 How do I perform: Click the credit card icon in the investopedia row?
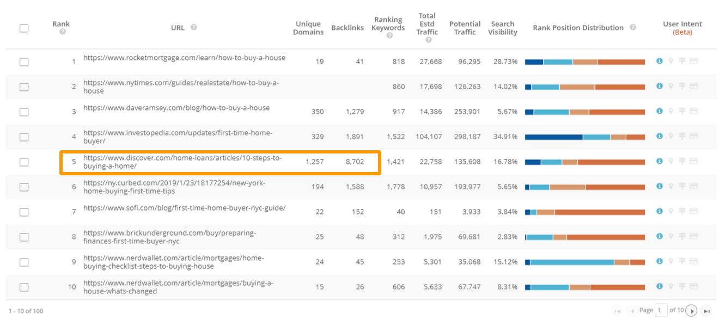click(694, 137)
